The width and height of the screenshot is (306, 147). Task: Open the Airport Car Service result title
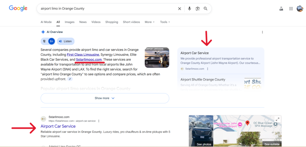[58, 126]
